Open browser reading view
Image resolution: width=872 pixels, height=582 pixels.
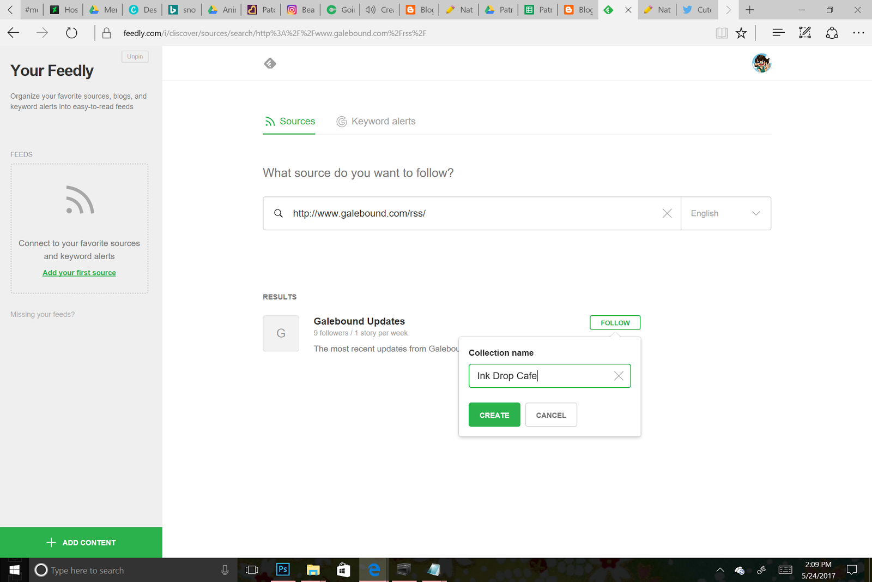click(722, 33)
